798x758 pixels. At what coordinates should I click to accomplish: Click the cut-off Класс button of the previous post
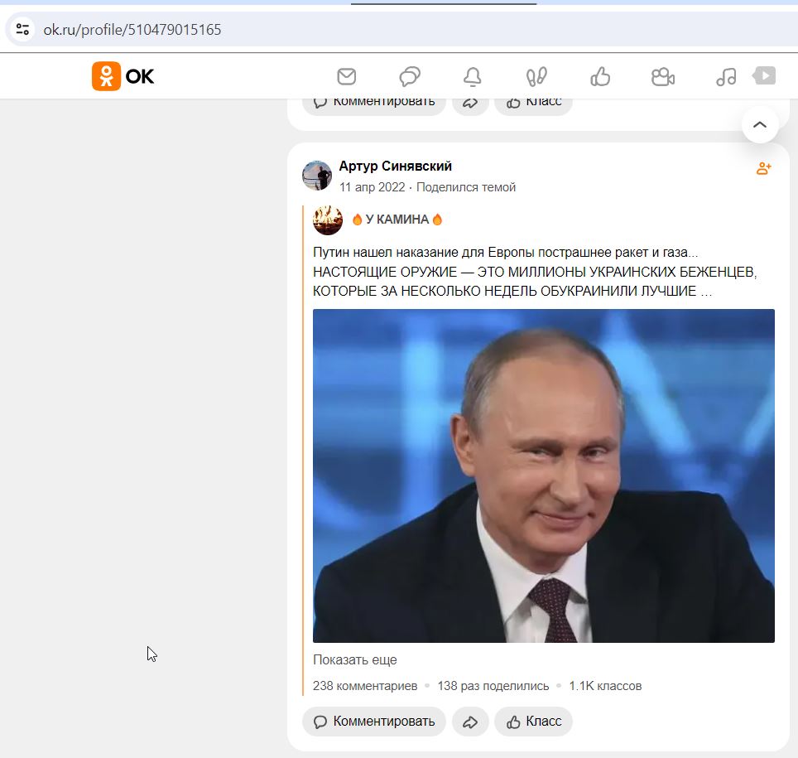coord(533,106)
